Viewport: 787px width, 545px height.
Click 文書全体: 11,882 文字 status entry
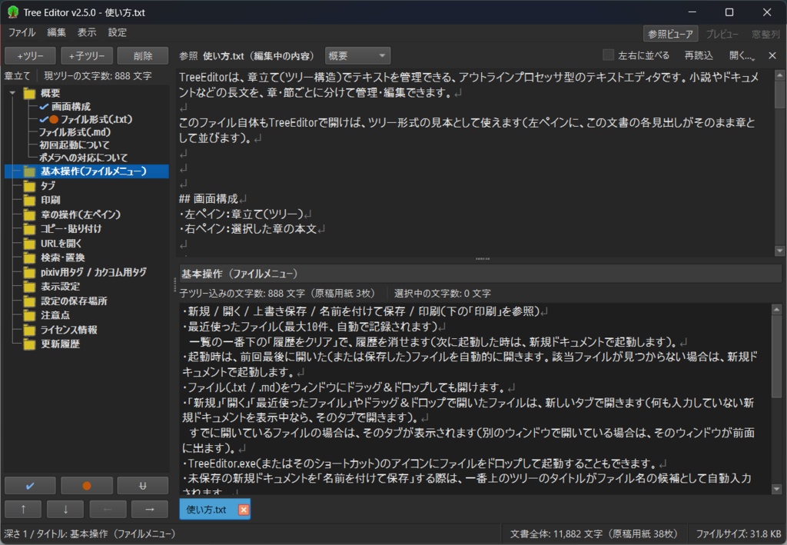coord(593,534)
